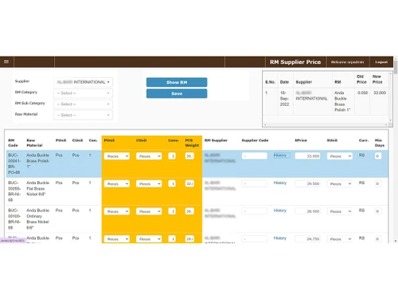Image resolution: width=398 pixels, height=299 pixels.
Task: Click the RM Supplier column header
Action: [x=216, y=140]
